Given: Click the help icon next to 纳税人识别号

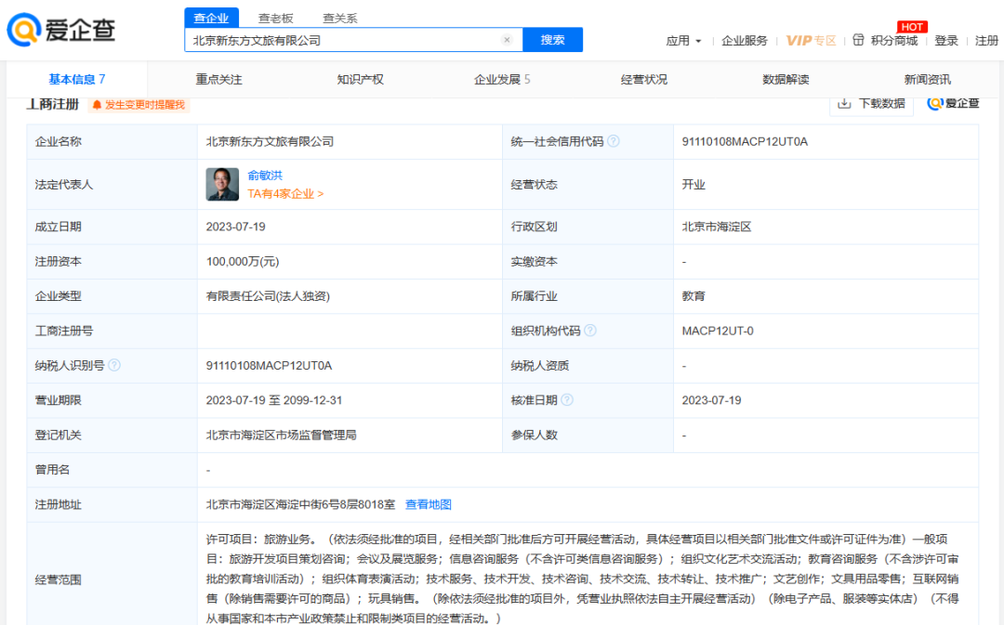Looking at the screenshot, I should coord(114,366).
